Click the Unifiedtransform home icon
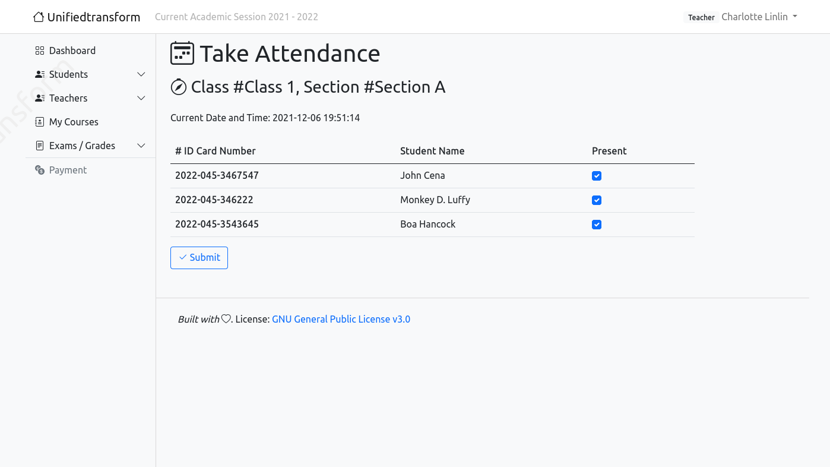830x467 pixels. (39, 17)
